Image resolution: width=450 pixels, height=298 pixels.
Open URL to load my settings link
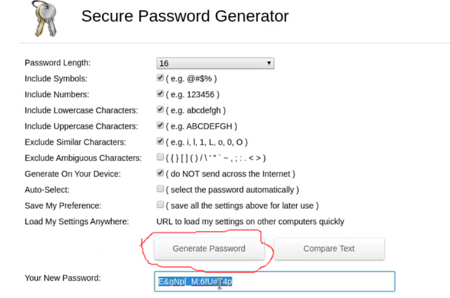pos(250,221)
